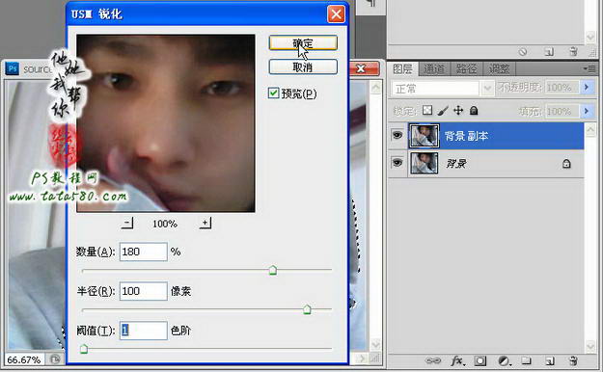
Task: Click 确定 button
Action: point(303,43)
